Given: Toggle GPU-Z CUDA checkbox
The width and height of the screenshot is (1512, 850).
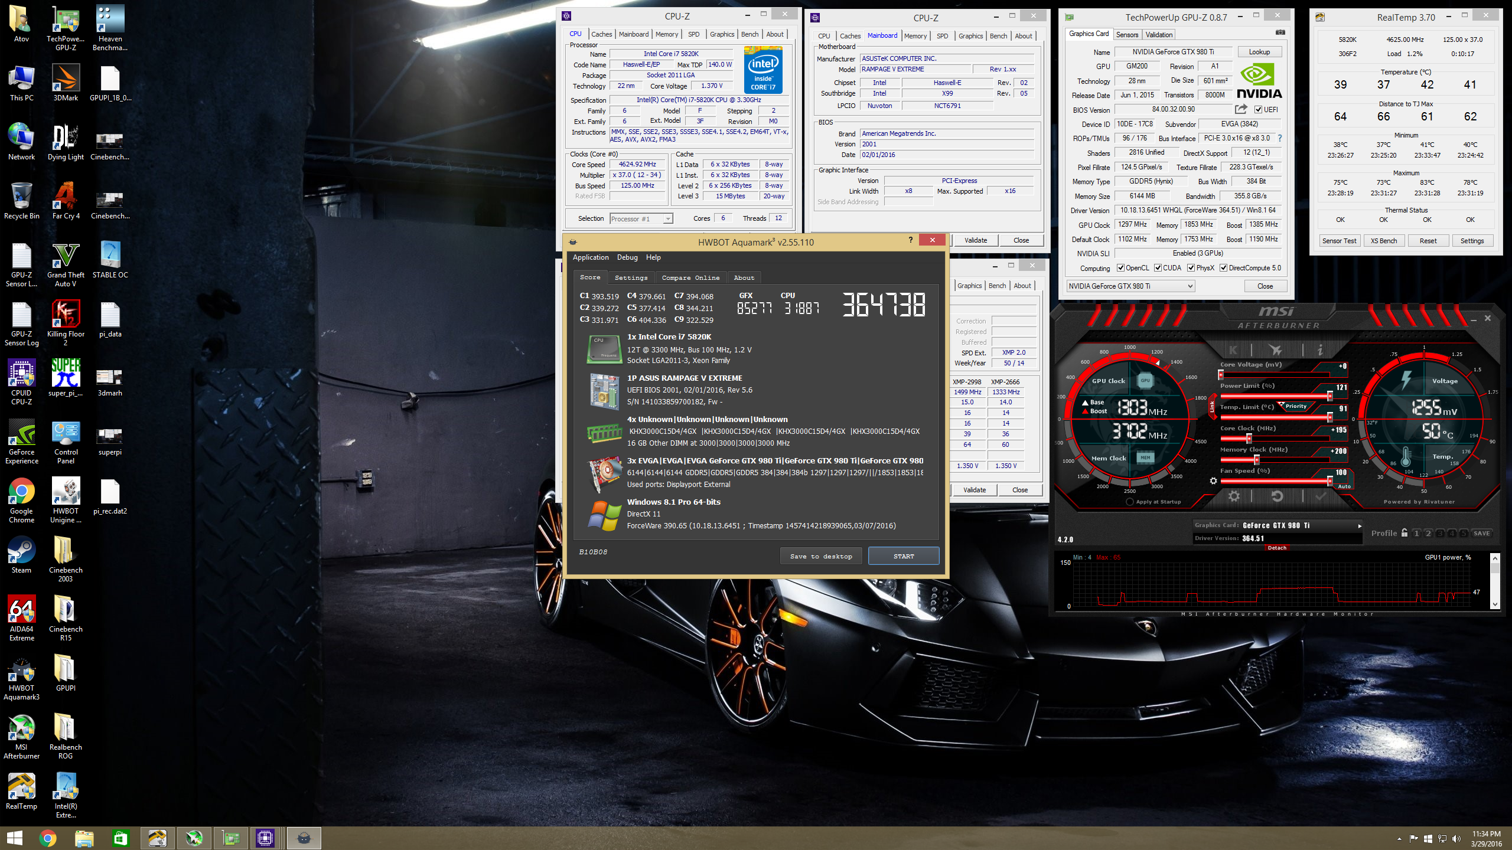Looking at the screenshot, I should 1158,268.
